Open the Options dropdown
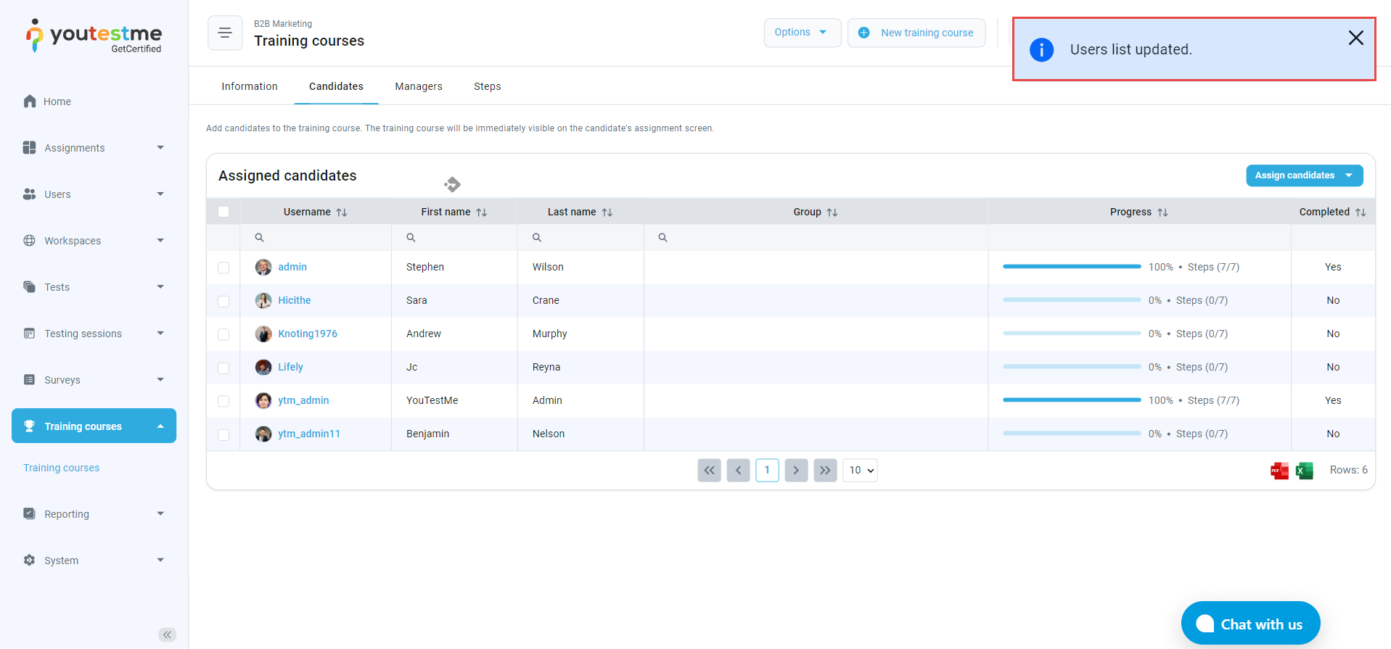 801,33
